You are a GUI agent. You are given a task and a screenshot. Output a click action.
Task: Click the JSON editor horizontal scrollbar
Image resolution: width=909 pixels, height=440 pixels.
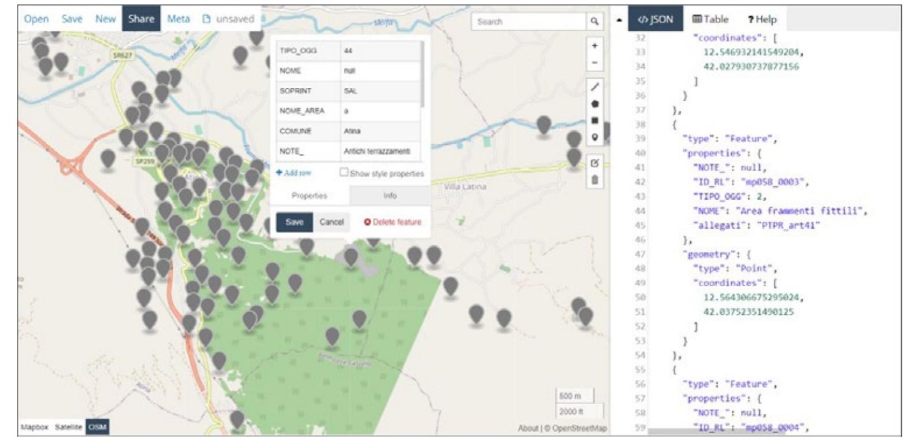pos(716,432)
